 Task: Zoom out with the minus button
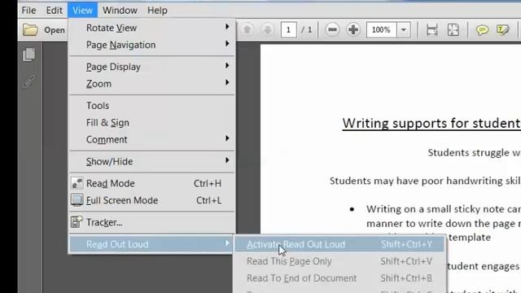point(332,30)
